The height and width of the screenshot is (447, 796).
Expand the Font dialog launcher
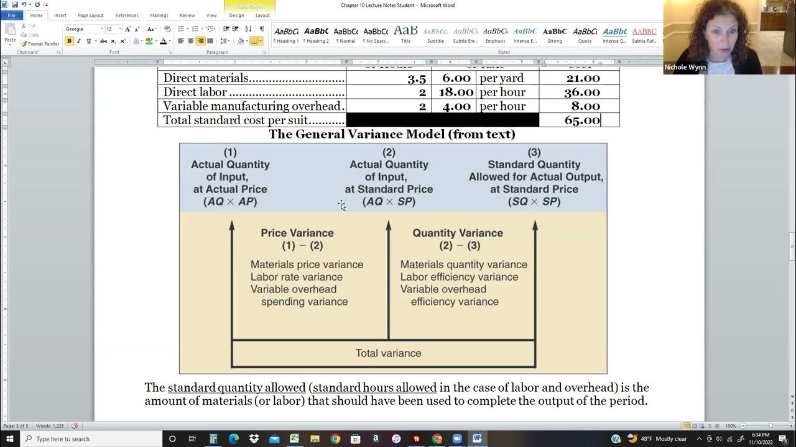pos(170,53)
